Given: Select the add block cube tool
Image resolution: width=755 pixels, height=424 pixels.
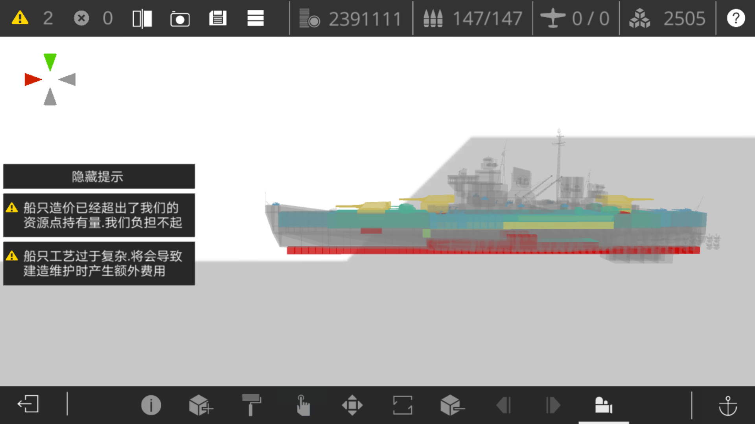Looking at the screenshot, I should 201,405.
